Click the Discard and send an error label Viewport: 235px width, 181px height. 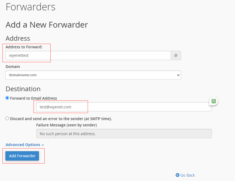[61, 119]
